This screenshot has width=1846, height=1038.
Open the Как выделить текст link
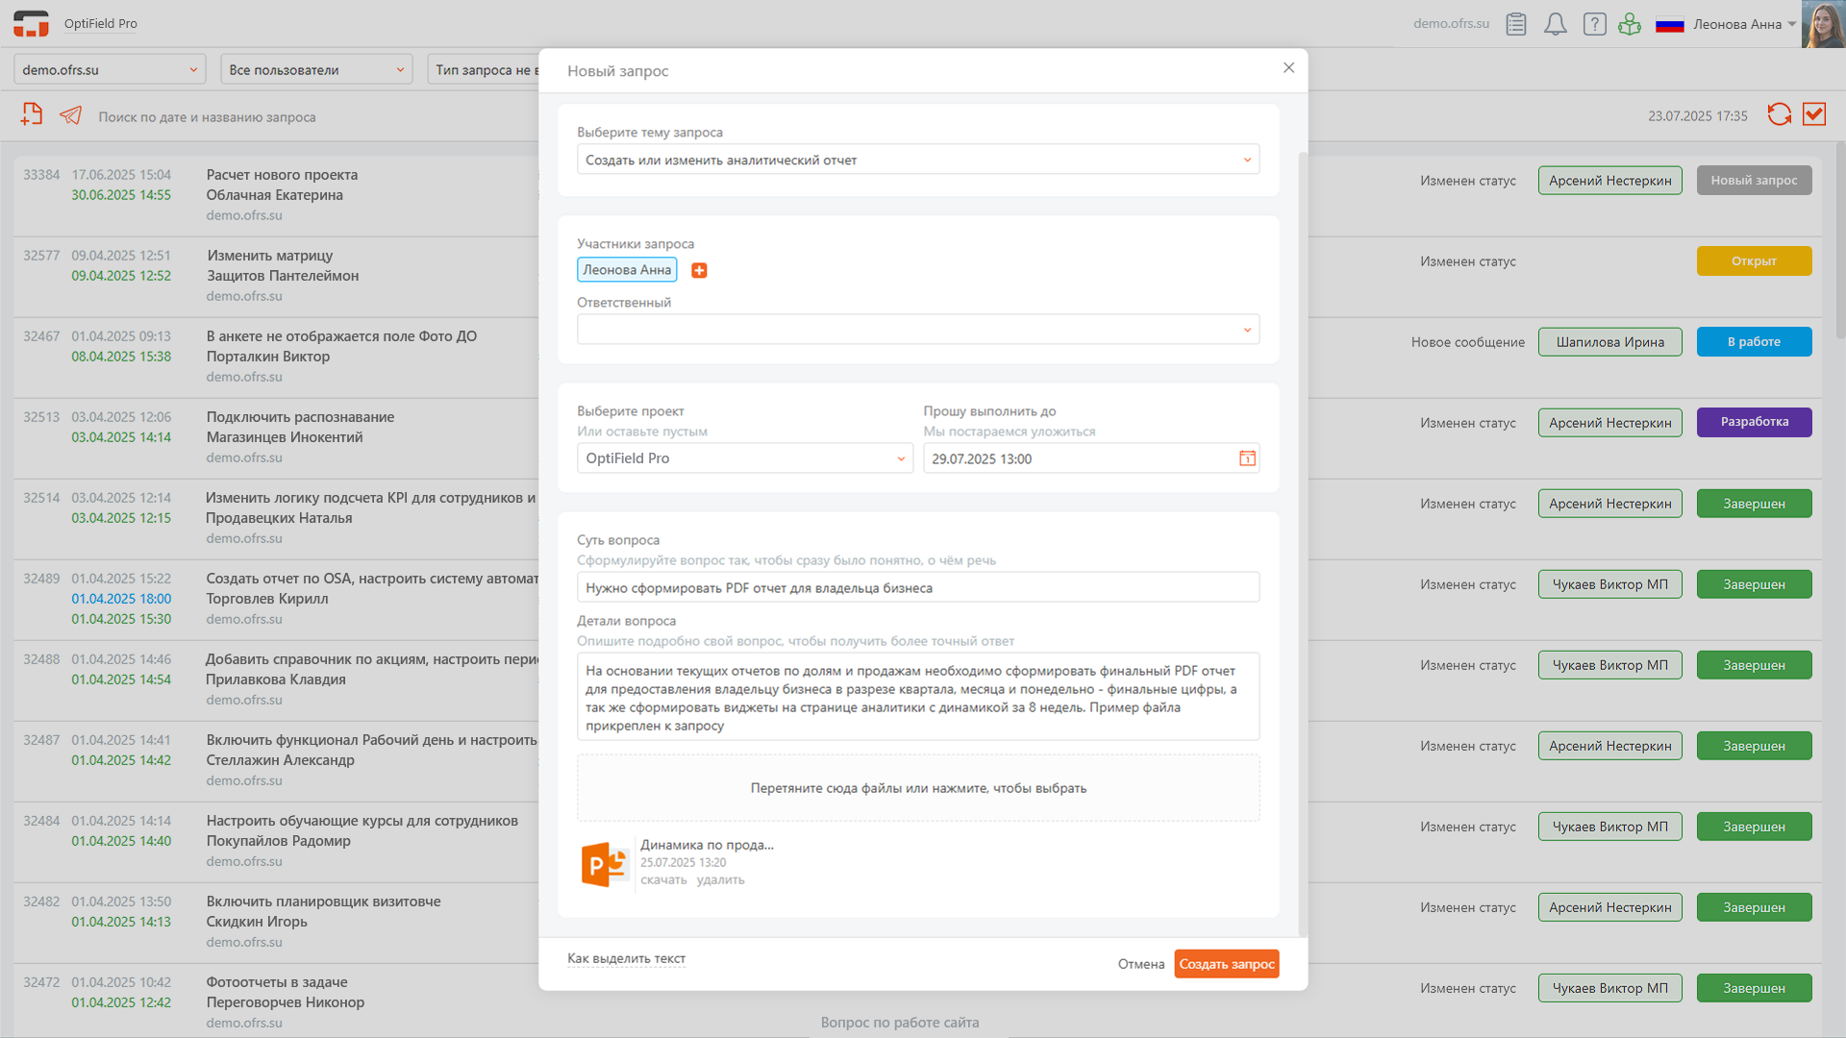[626, 958]
